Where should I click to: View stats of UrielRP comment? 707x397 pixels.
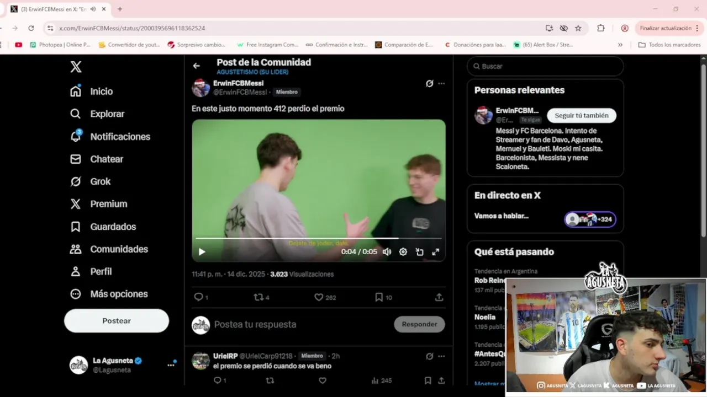tap(381, 380)
